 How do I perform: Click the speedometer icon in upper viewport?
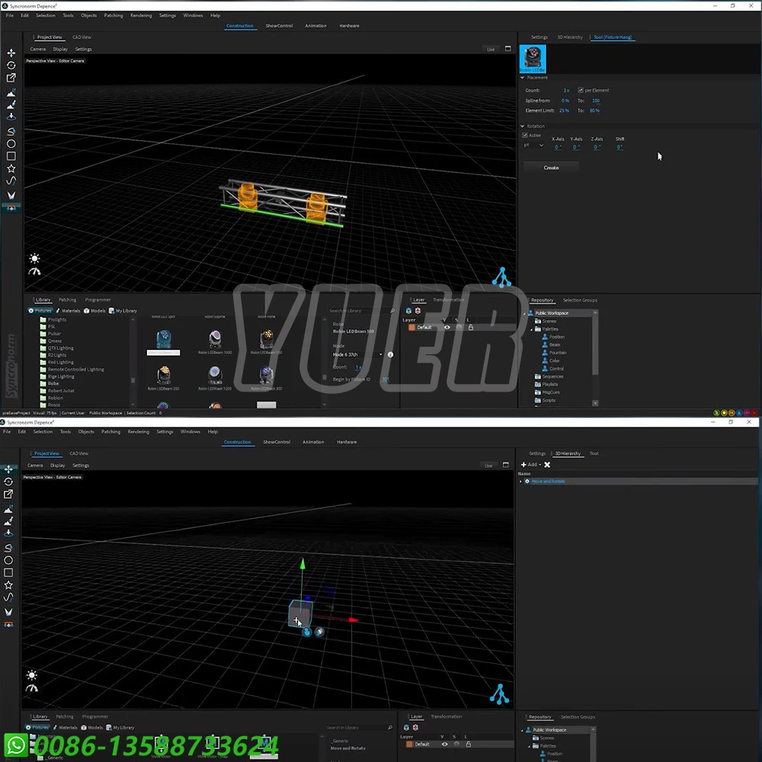click(x=34, y=272)
